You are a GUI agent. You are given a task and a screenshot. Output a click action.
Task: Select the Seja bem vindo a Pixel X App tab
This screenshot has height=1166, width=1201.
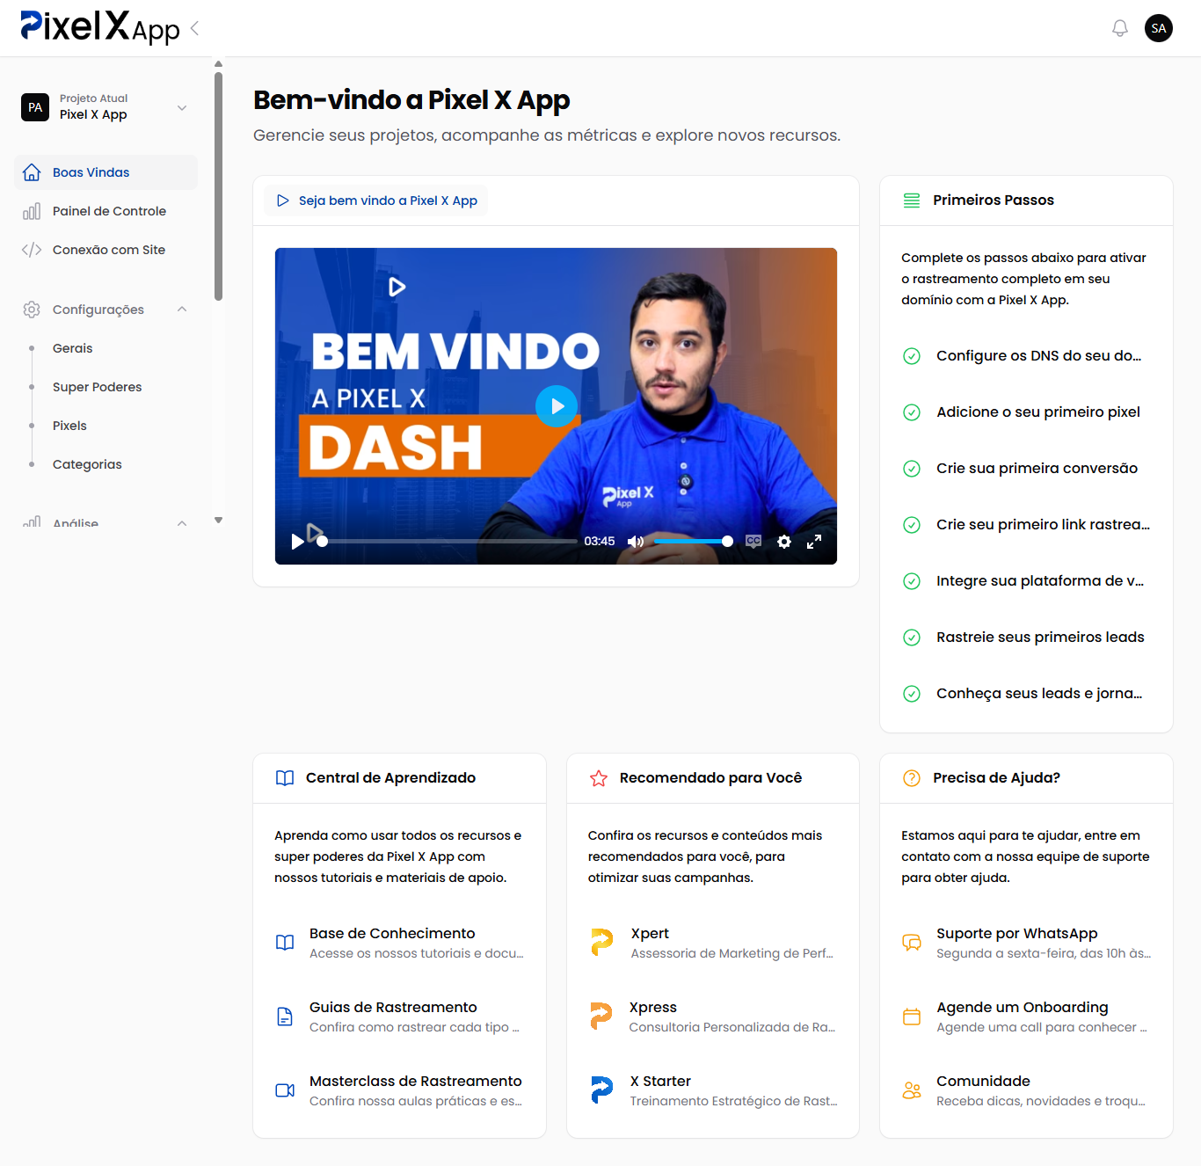[376, 200]
